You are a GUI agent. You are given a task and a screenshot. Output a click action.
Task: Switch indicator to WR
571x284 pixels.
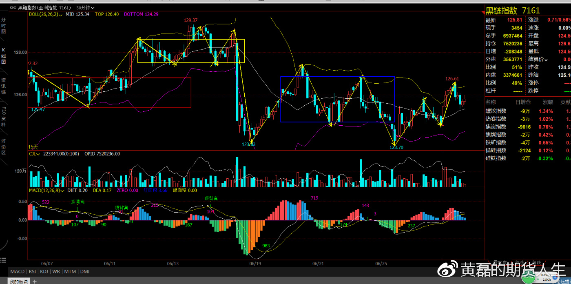56,271
